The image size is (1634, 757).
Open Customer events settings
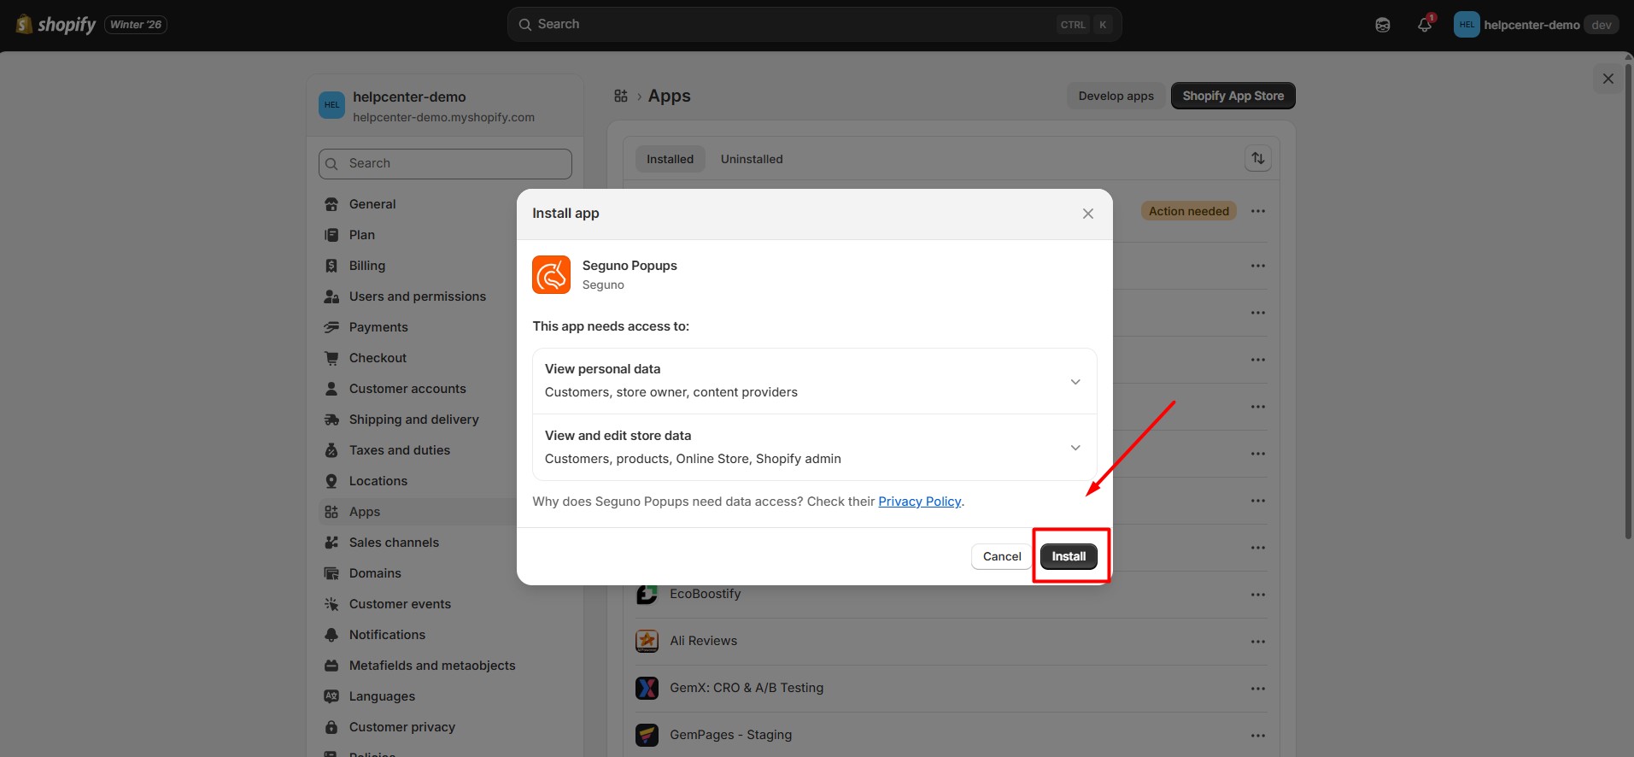click(400, 604)
